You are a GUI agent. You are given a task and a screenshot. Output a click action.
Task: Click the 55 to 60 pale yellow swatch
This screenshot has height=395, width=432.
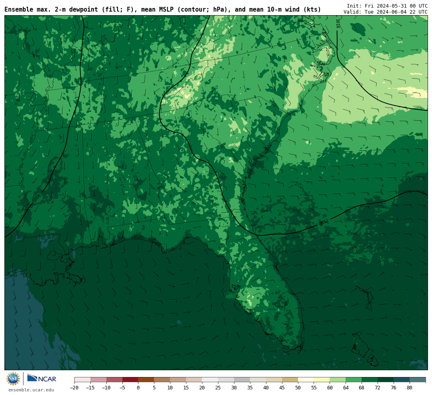(322, 380)
